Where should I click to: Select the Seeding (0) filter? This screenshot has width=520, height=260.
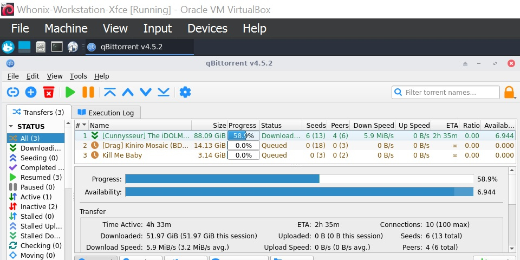[x=36, y=158]
